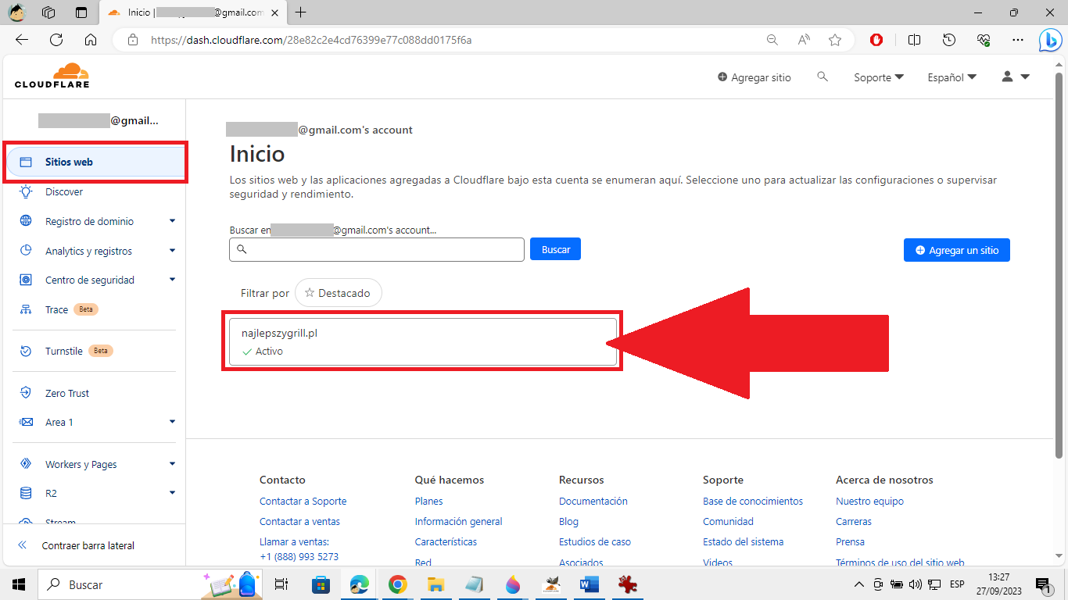Click the Zero Trust shield icon
The height and width of the screenshot is (600, 1068).
[x=26, y=393]
